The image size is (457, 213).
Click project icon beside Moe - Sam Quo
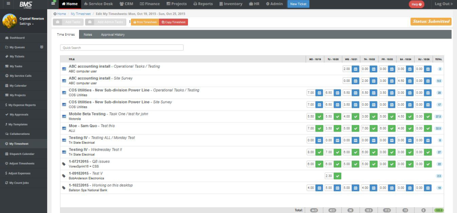click(x=64, y=128)
